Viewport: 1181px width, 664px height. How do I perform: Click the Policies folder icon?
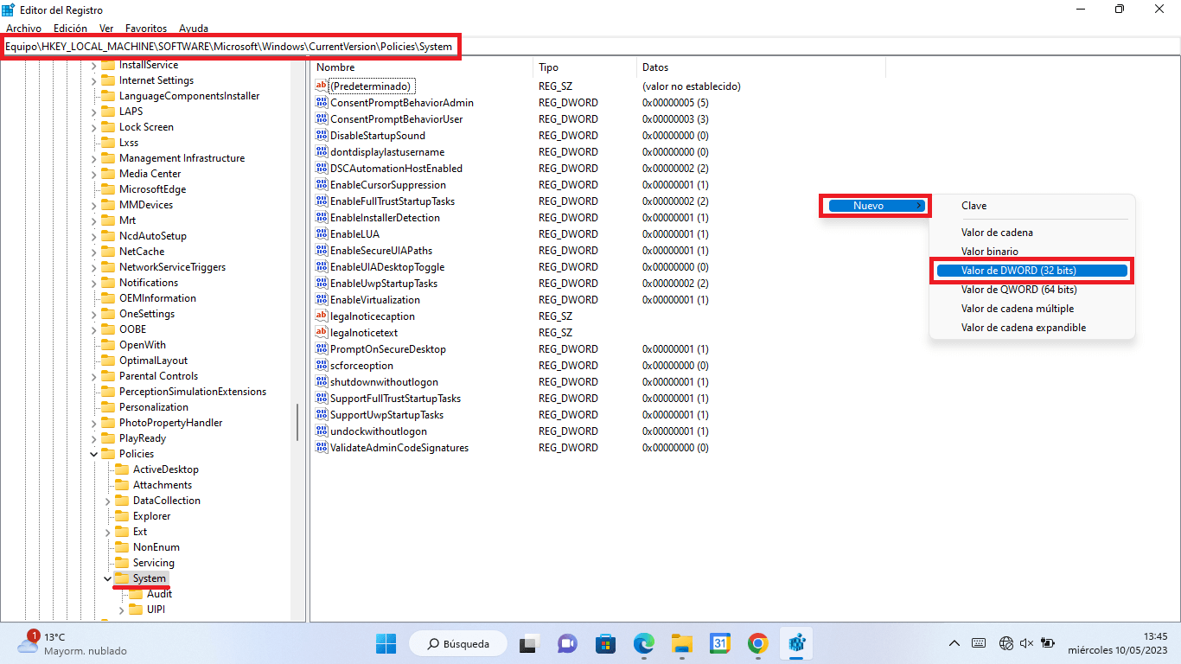pos(108,454)
